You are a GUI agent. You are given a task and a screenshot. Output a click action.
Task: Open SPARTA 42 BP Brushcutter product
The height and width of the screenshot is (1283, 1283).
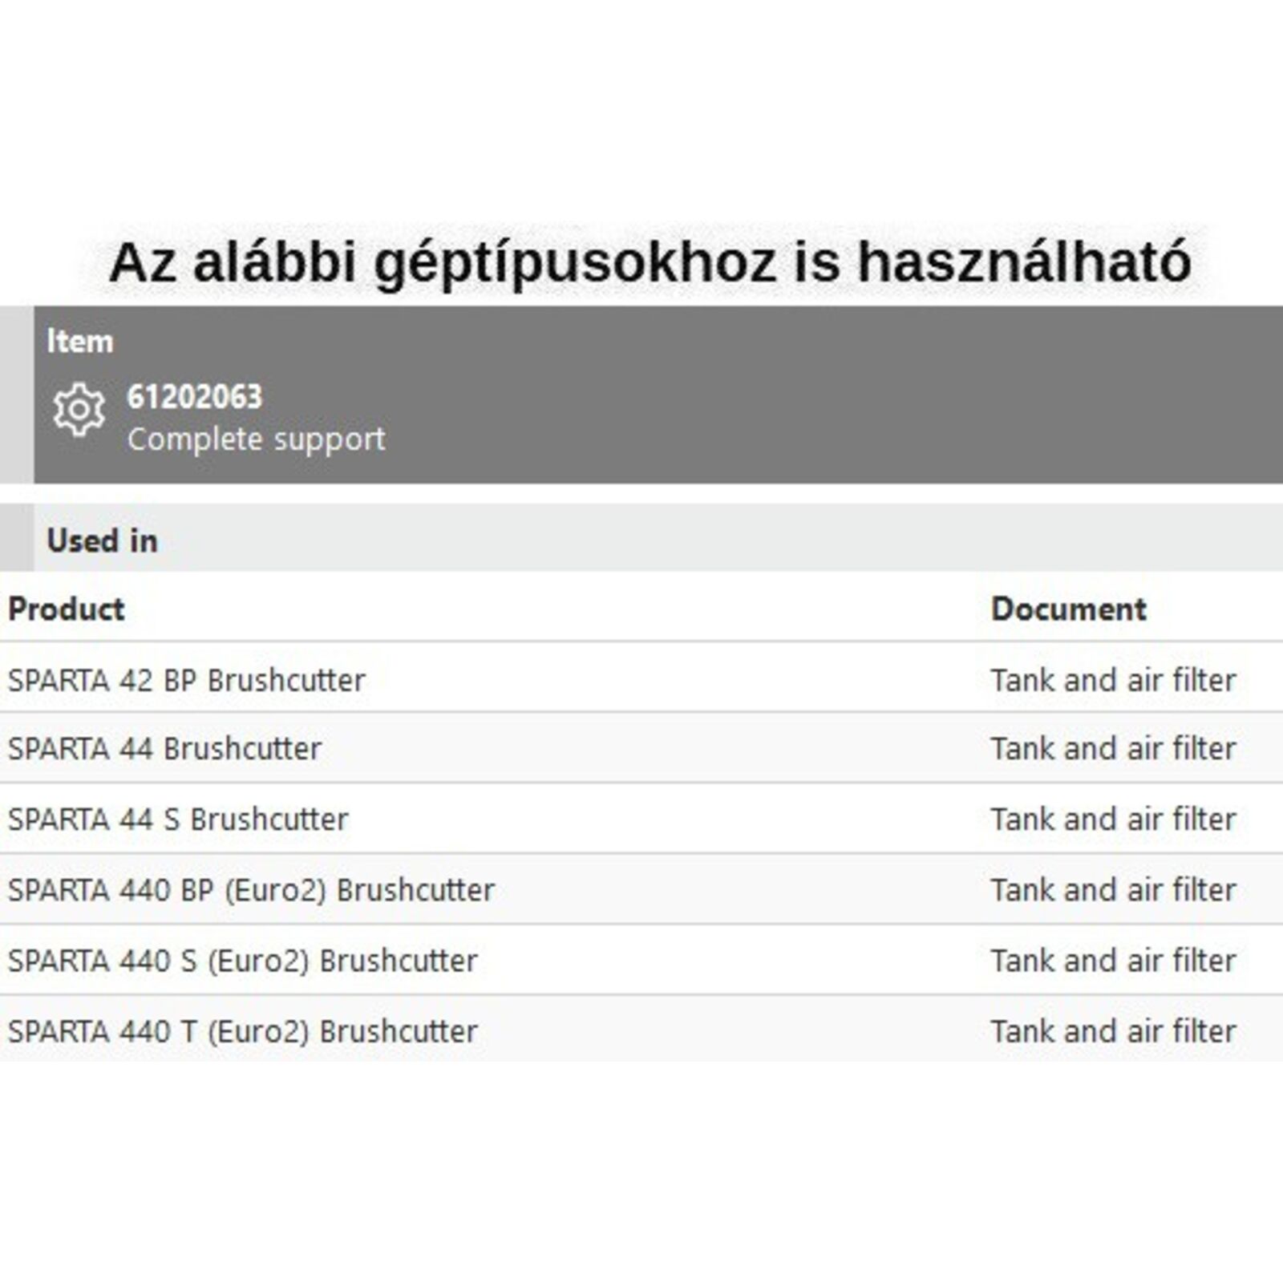click(x=187, y=680)
